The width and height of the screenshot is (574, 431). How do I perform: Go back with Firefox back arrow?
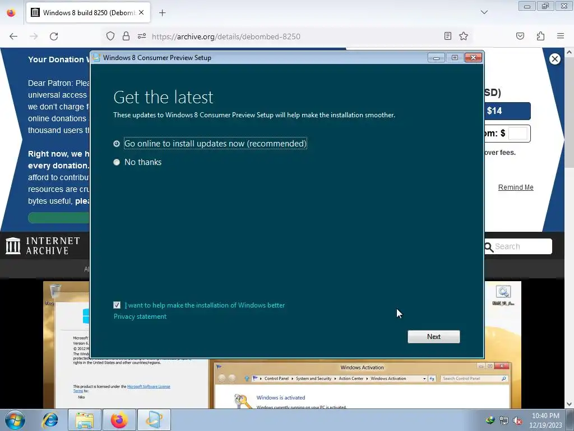[x=13, y=36]
